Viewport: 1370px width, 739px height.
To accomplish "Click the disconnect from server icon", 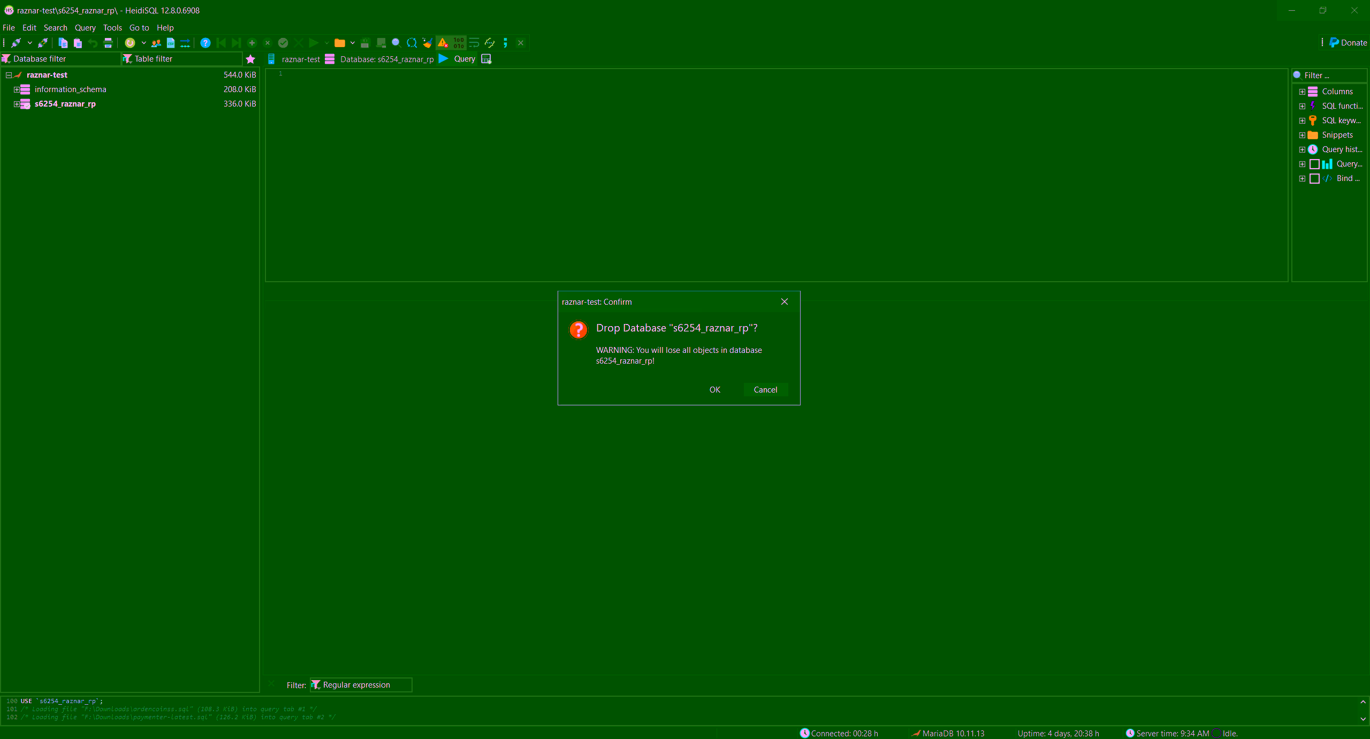I will [43, 43].
